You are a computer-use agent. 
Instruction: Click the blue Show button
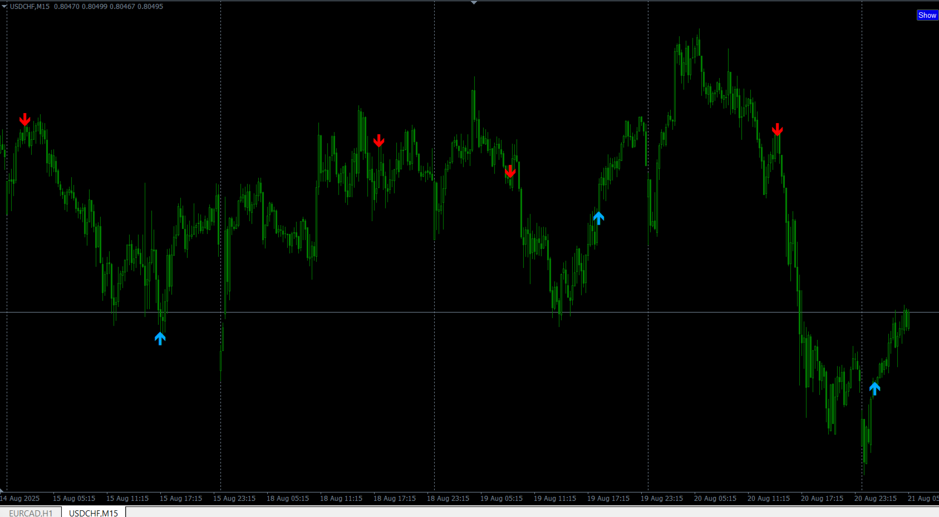pos(927,15)
